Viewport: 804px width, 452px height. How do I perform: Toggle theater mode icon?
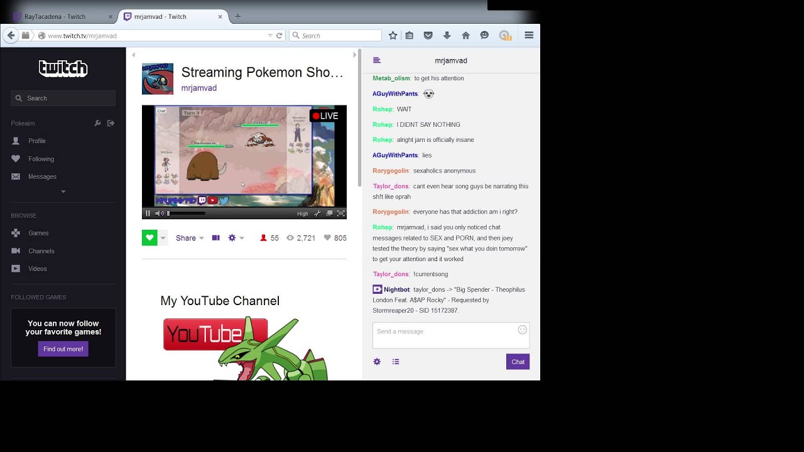point(215,238)
